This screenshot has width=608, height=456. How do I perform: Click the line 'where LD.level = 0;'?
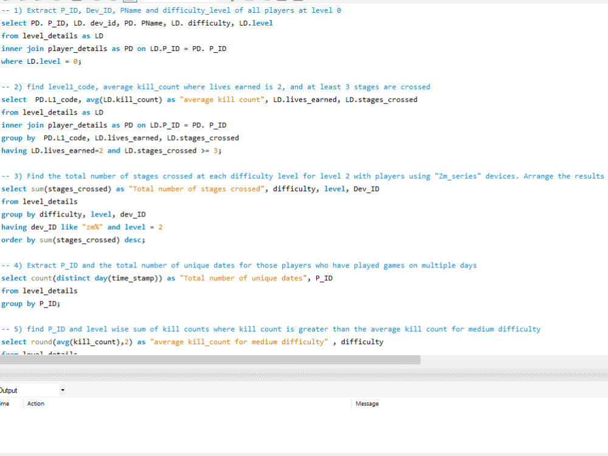(41, 61)
